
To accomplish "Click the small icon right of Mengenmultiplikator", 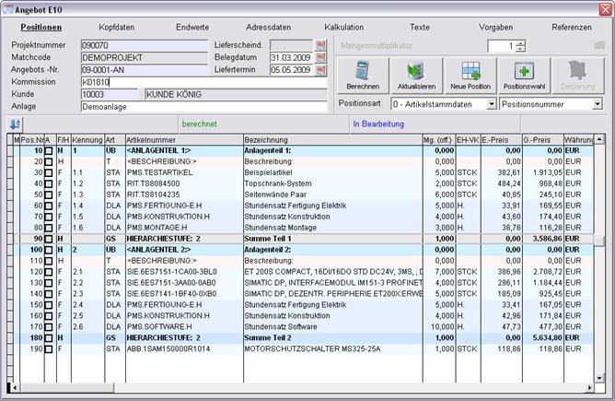I will click(599, 45).
